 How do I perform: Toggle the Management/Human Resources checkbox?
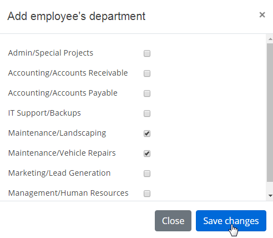(x=147, y=194)
